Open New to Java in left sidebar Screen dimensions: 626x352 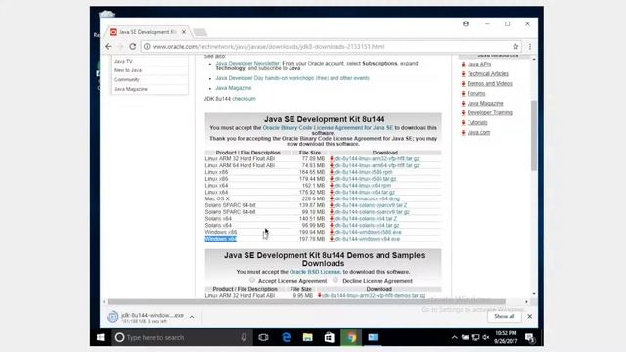128,70
